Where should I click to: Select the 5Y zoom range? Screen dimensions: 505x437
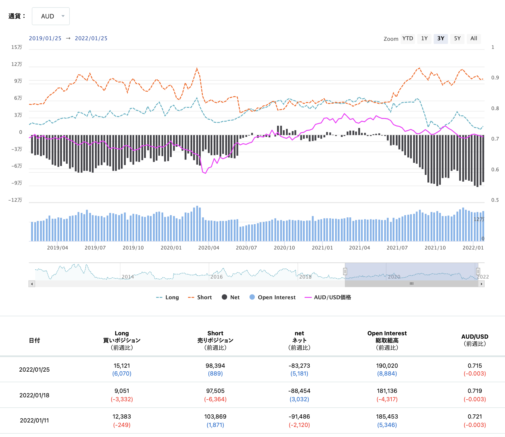pos(457,39)
